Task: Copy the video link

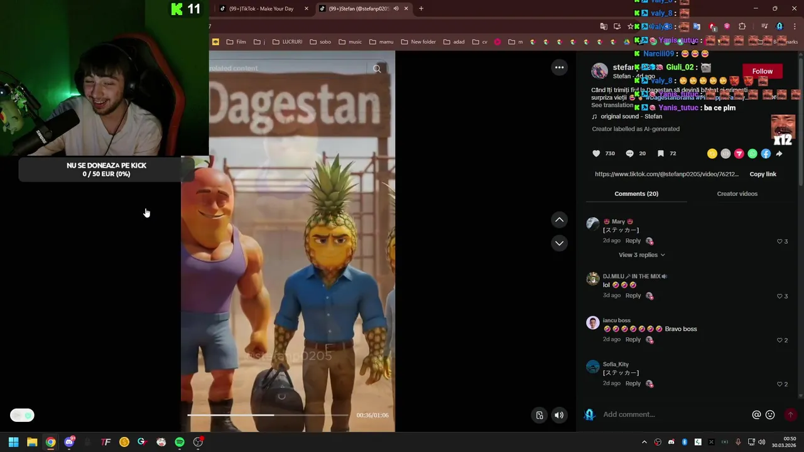Action: coord(763,174)
